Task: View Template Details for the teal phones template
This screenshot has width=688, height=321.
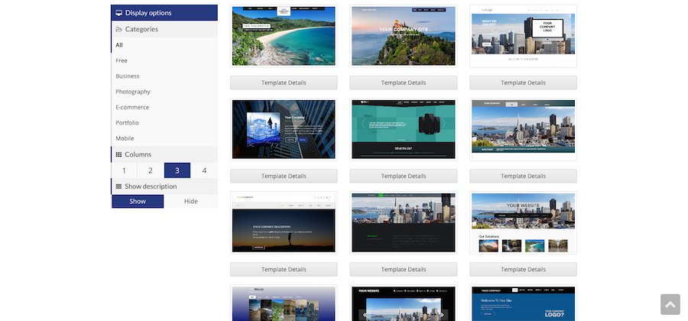Action: (x=404, y=176)
